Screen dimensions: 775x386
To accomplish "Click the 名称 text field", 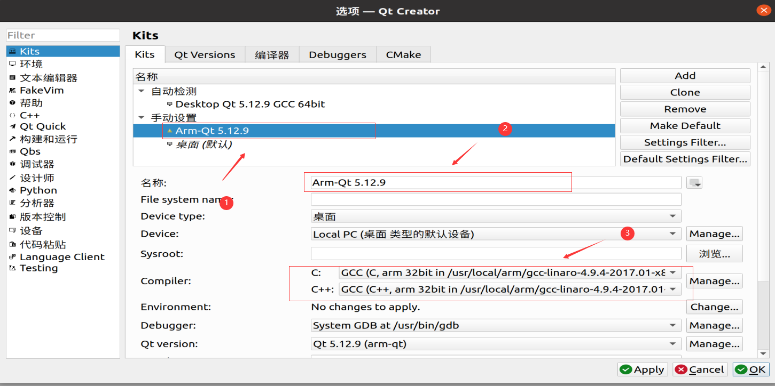I will [496, 183].
